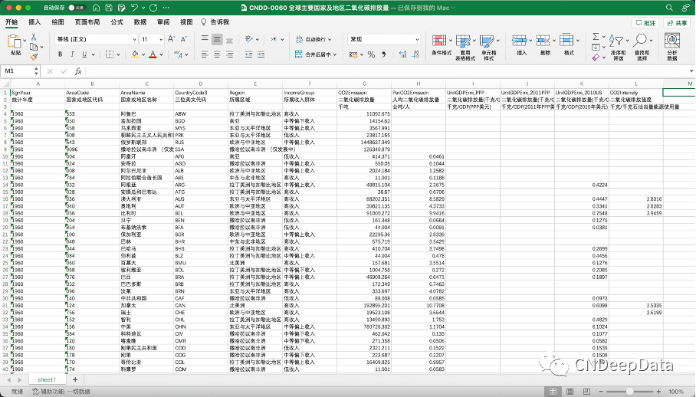Apply the yellow fill color bucket
696x397 pixels.
point(135,54)
